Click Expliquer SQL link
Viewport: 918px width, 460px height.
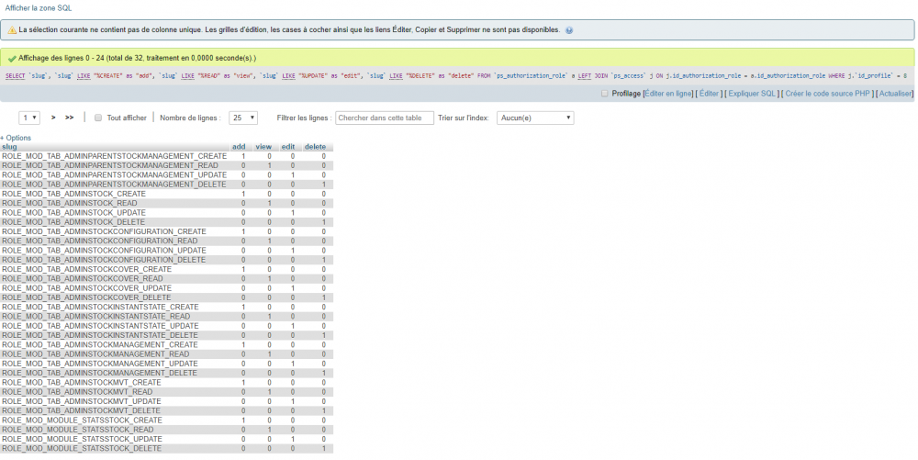(x=752, y=94)
